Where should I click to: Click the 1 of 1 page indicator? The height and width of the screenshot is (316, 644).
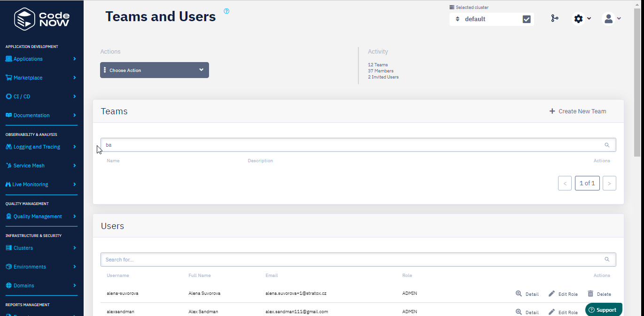click(x=587, y=183)
